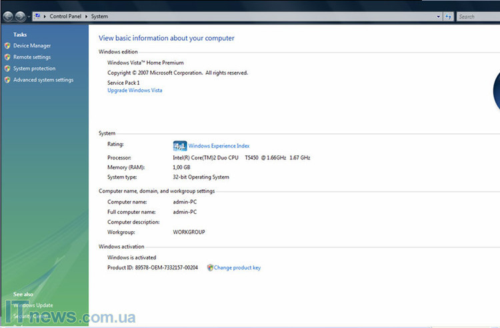Click the shield icon next to Change product key
This screenshot has width=500, height=328.
[x=210, y=267]
